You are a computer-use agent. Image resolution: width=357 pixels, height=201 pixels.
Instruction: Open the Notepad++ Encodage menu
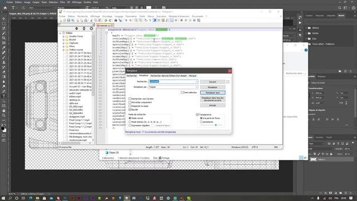click(107, 16)
